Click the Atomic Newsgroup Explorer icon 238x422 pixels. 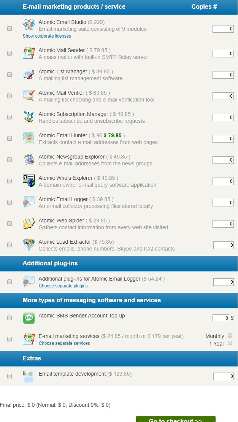click(x=29, y=159)
